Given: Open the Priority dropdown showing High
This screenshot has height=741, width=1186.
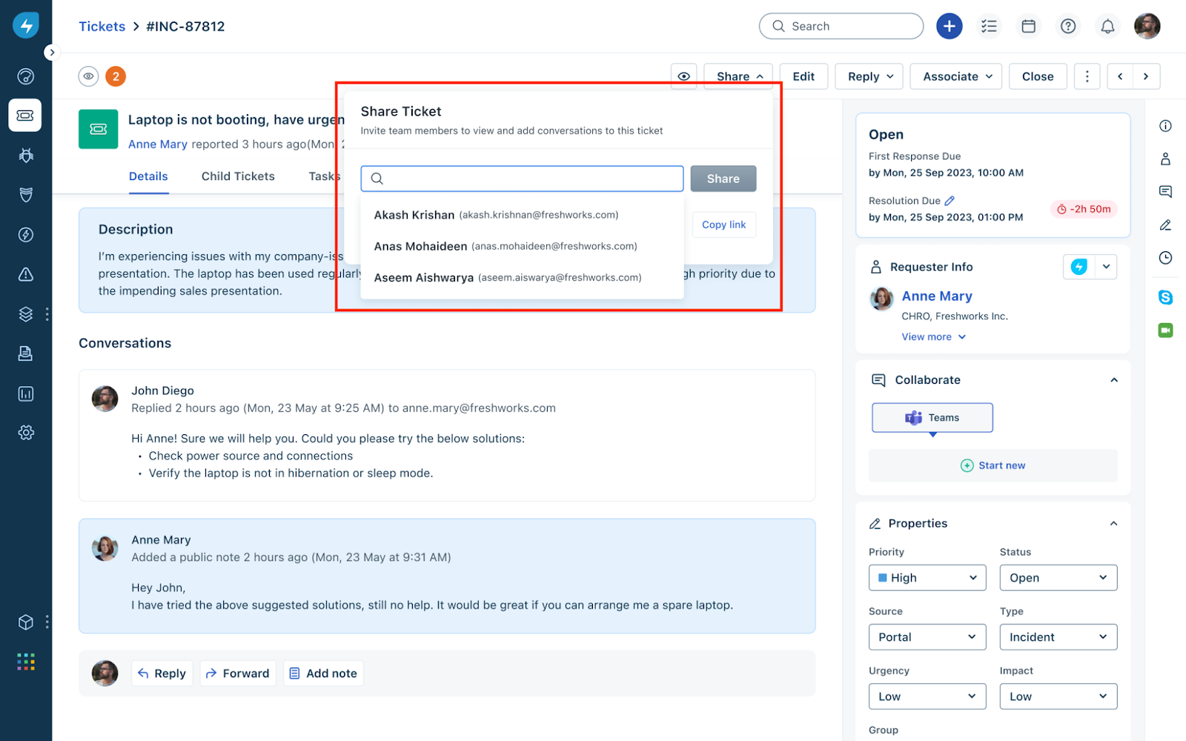Looking at the screenshot, I should 927,578.
